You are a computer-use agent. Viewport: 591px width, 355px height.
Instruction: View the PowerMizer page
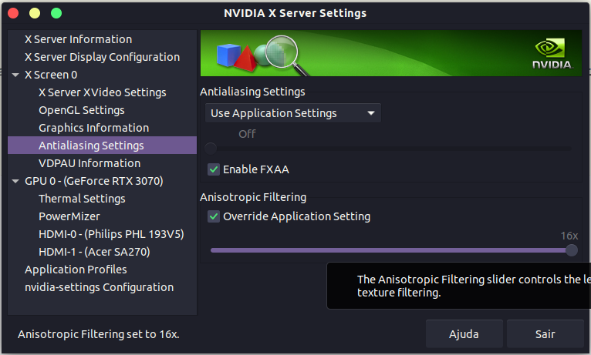[69, 216]
